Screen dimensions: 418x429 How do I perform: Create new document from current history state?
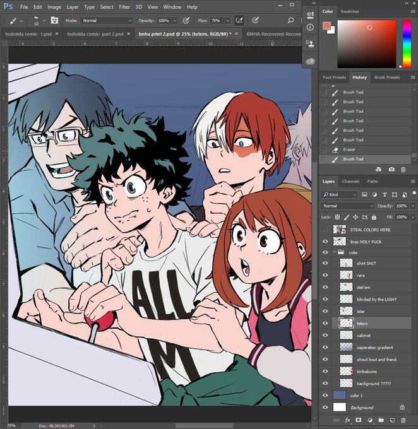pyautogui.click(x=378, y=169)
